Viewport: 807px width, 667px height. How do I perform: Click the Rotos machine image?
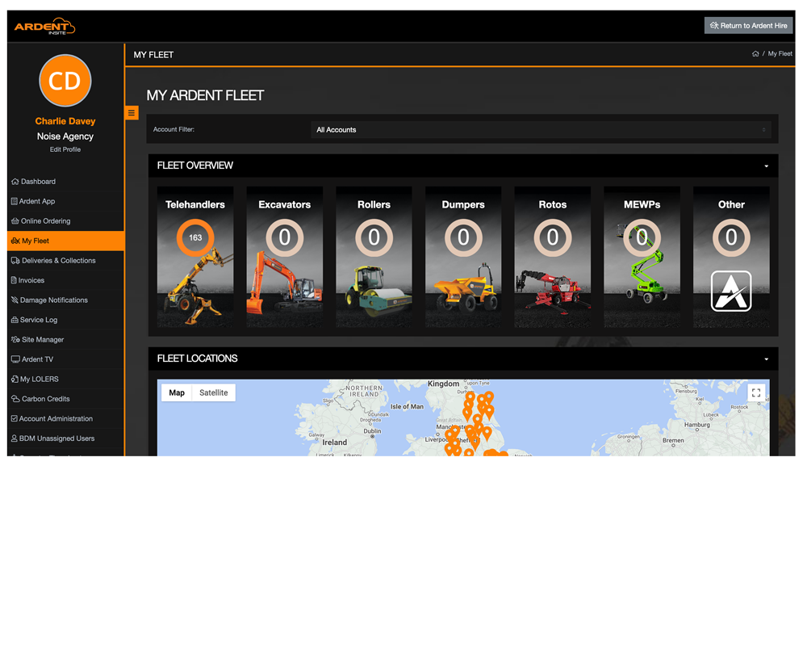pos(554,292)
